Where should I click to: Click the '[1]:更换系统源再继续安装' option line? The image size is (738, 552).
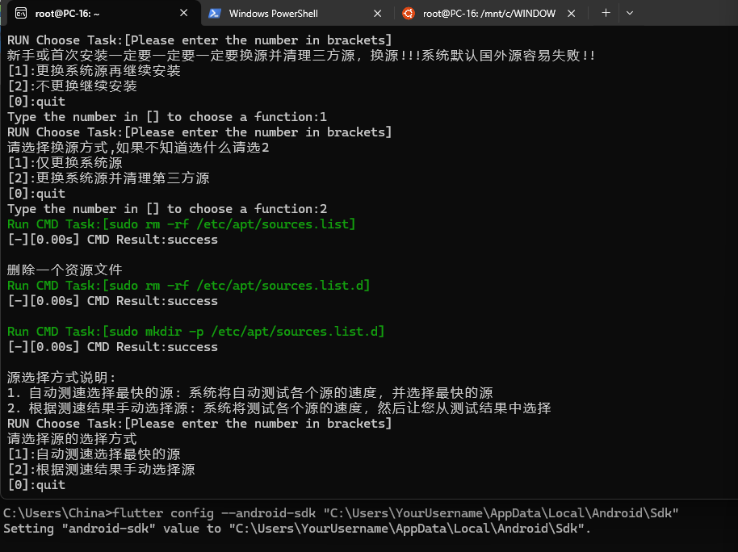click(94, 70)
